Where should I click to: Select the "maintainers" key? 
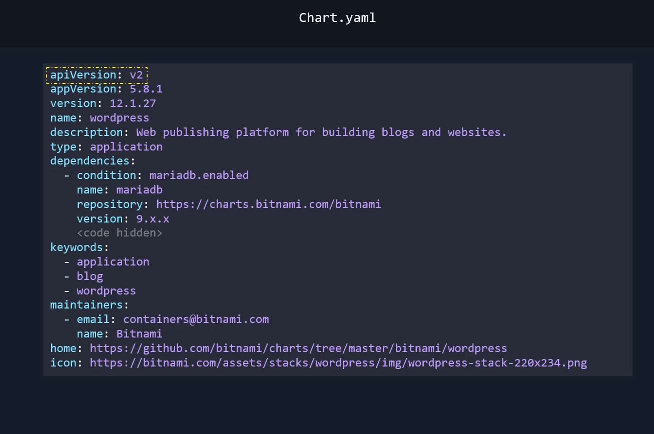tap(87, 305)
